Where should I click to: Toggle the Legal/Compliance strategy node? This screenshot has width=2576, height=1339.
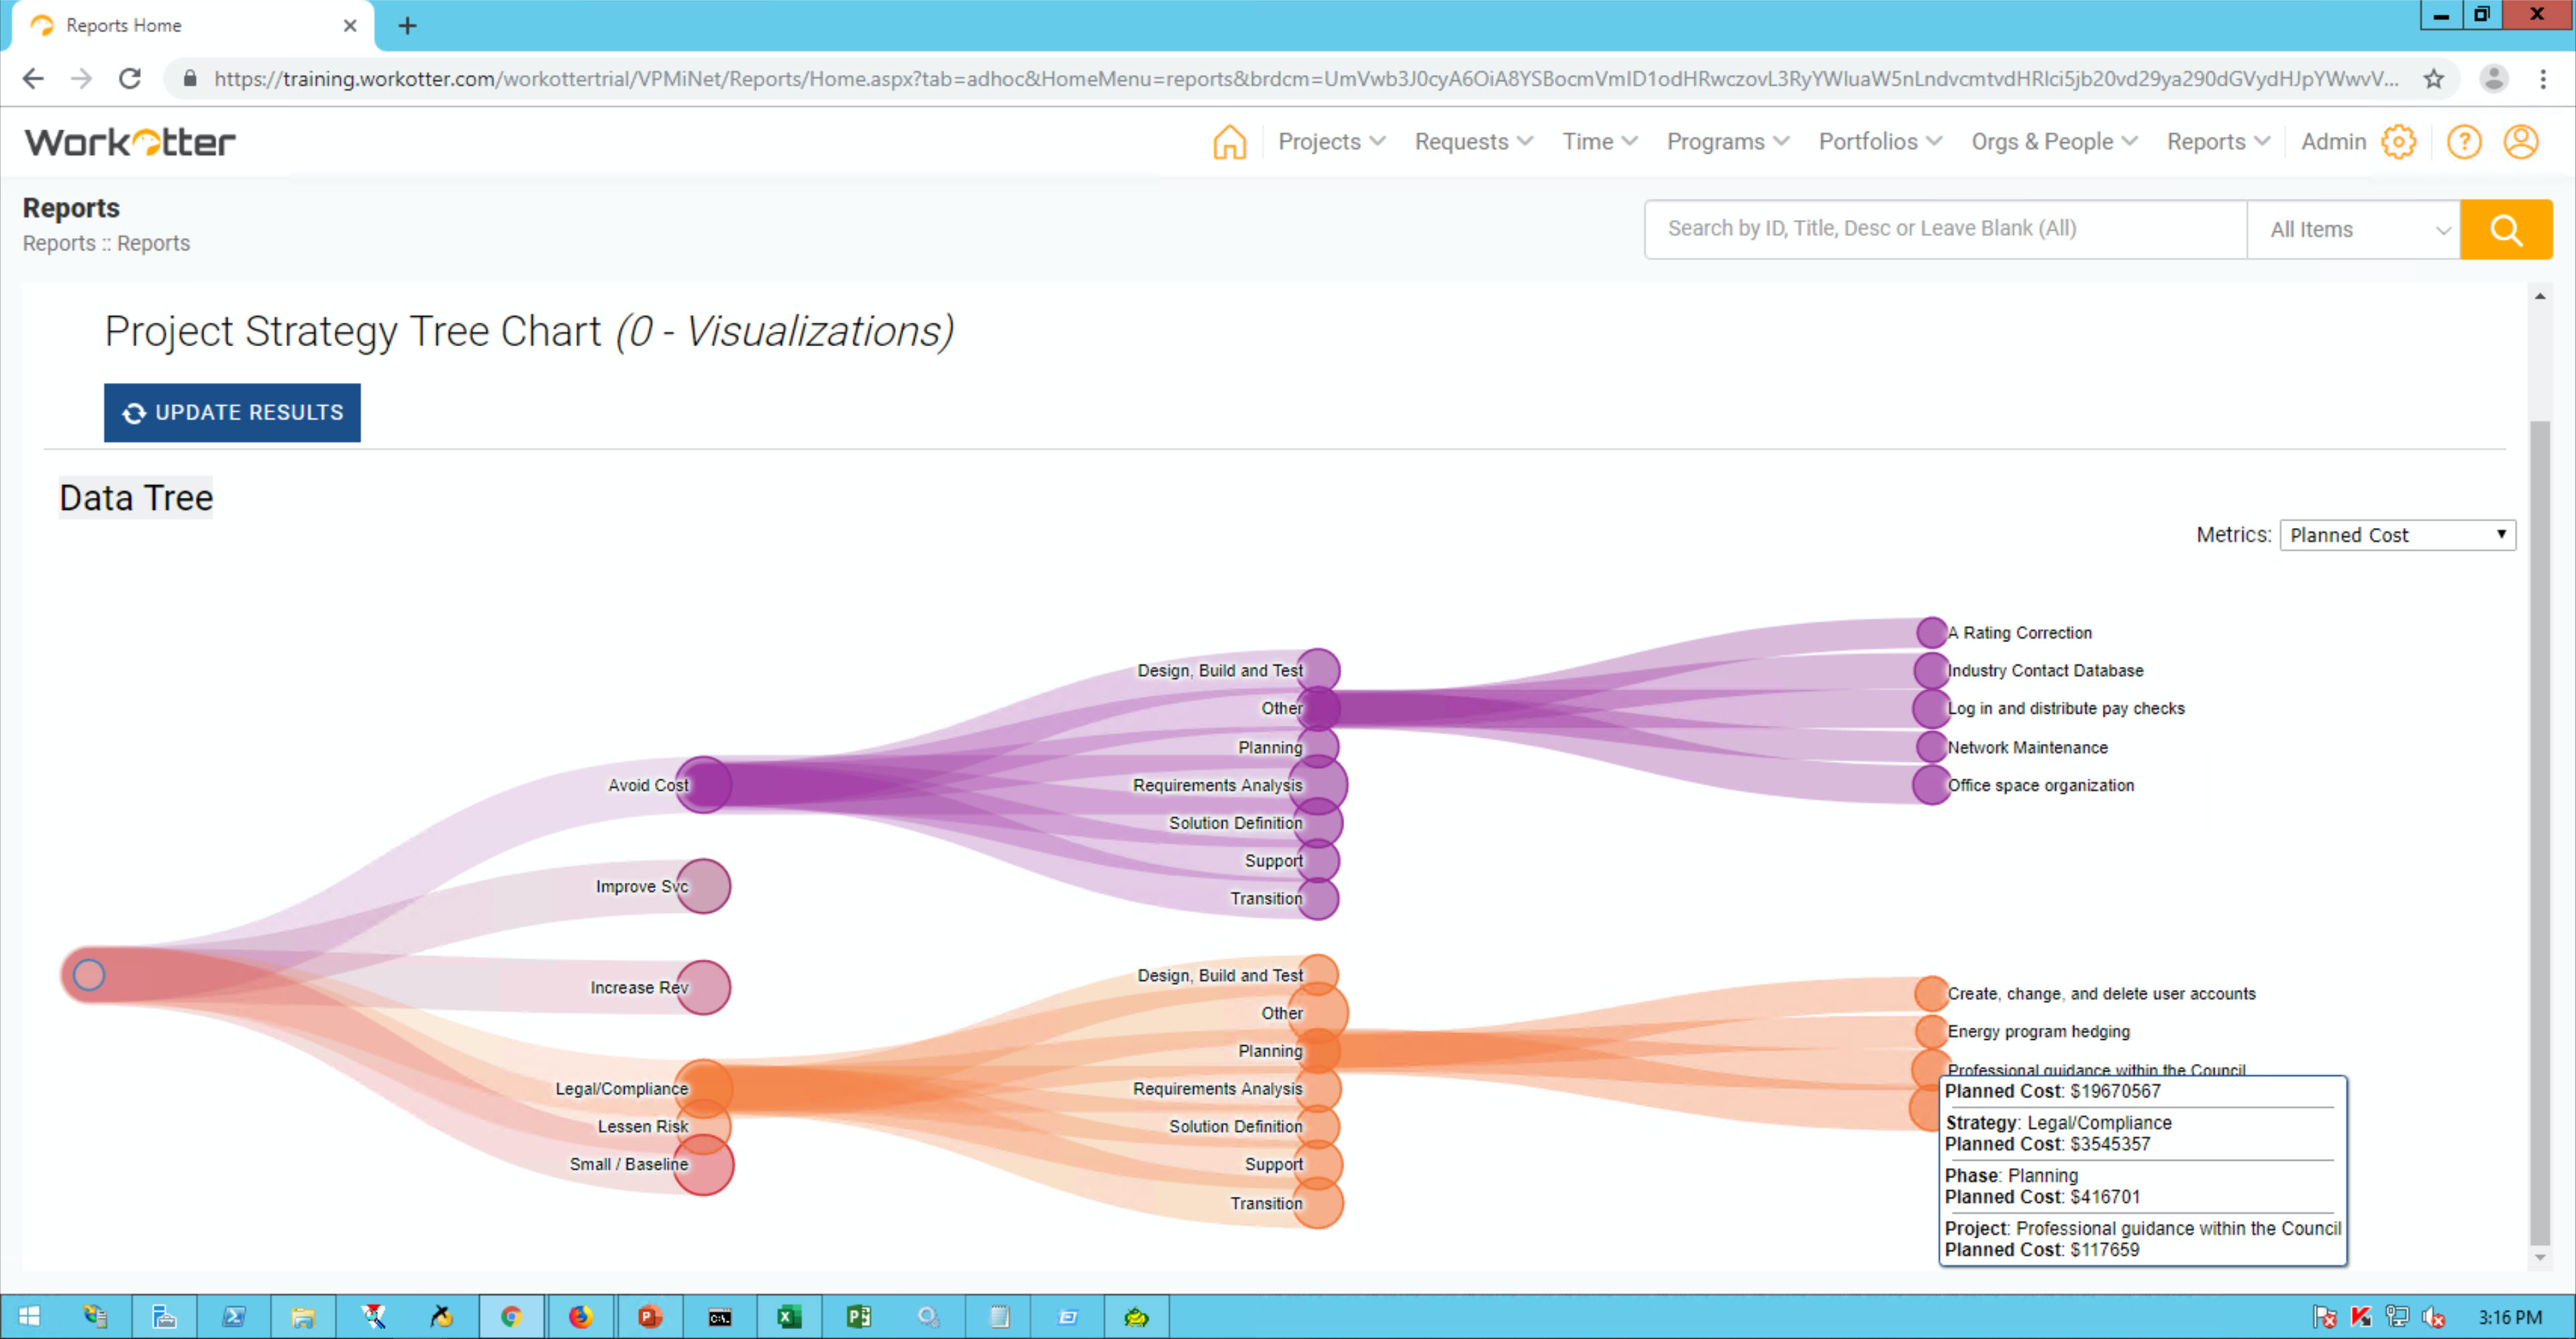point(704,1087)
